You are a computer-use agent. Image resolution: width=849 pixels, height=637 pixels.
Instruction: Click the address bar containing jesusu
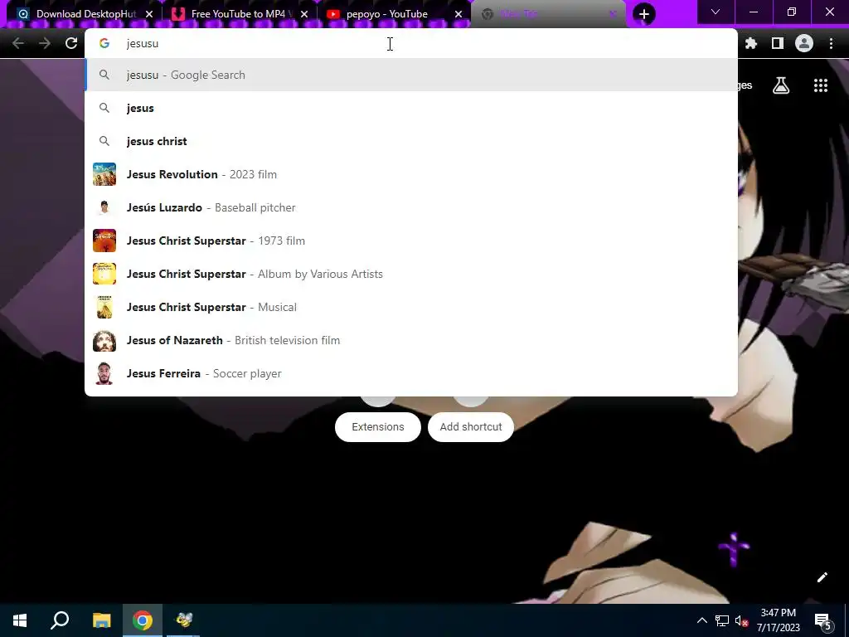point(411,43)
